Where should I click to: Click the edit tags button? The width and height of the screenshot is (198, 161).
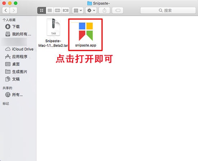tap(118, 10)
